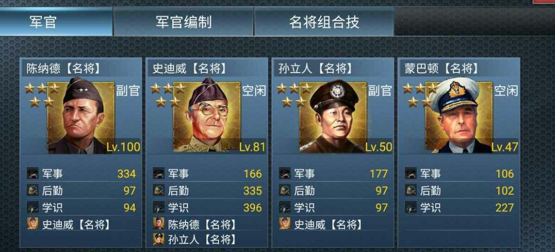The image size is (555, 252).
Task: Select 蒙巴顿 officer portrait
Action: (459, 116)
